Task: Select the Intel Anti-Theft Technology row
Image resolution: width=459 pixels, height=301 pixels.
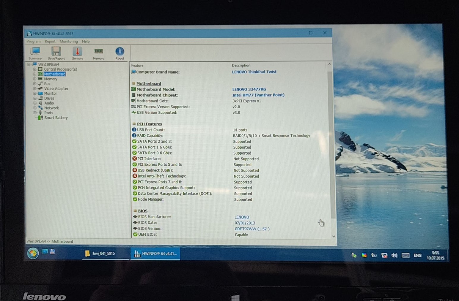Action: (x=162, y=176)
